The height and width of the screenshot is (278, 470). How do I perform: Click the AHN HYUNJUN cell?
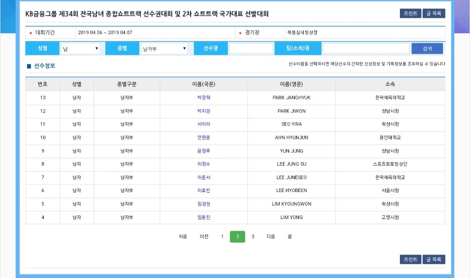292,137
